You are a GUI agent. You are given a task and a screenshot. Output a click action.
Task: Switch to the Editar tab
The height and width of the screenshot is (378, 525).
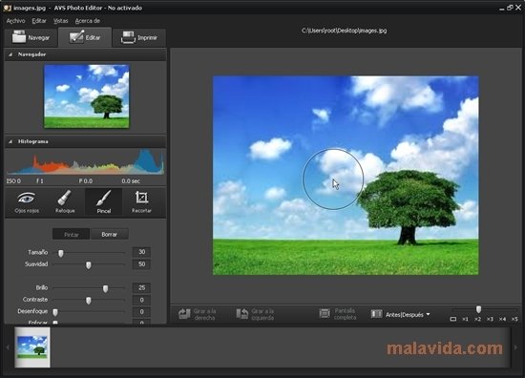(x=85, y=37)
